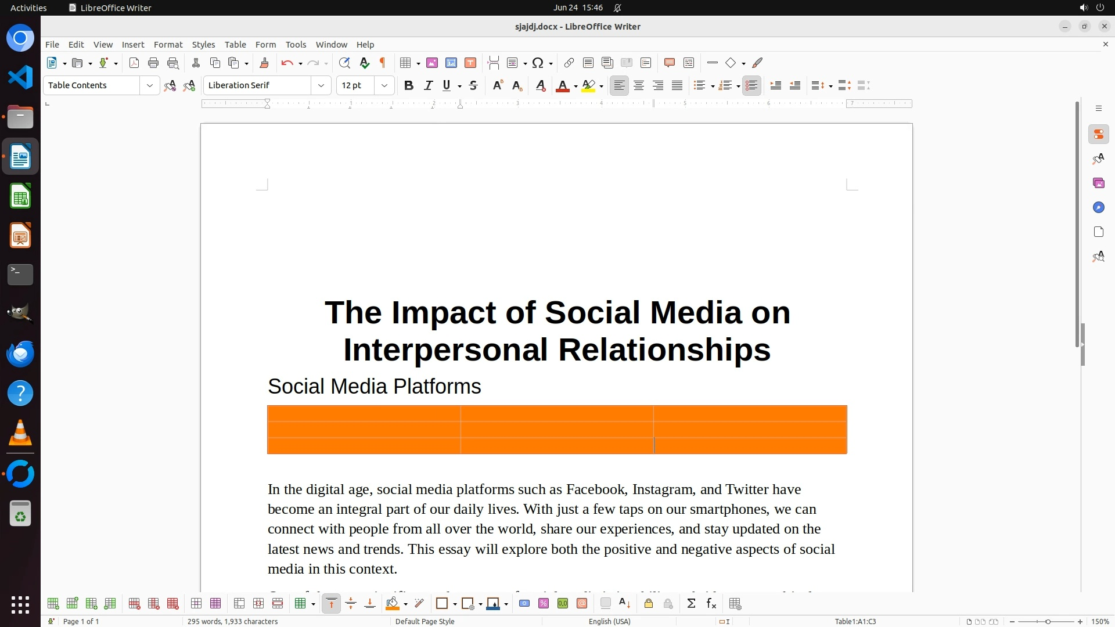Insert special character omega icon

pos(538,63)
